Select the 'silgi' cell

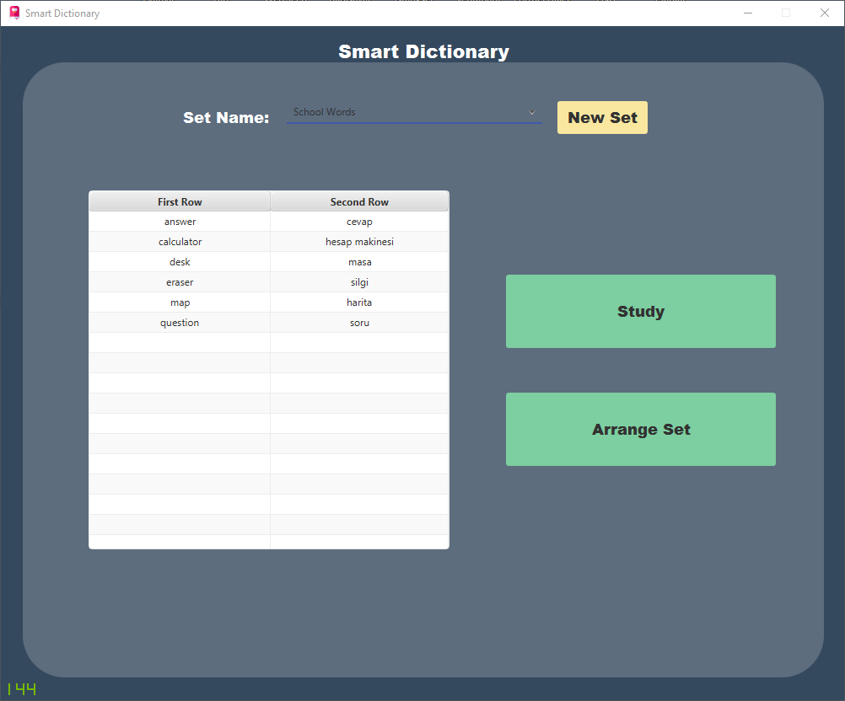coord(359,282)
